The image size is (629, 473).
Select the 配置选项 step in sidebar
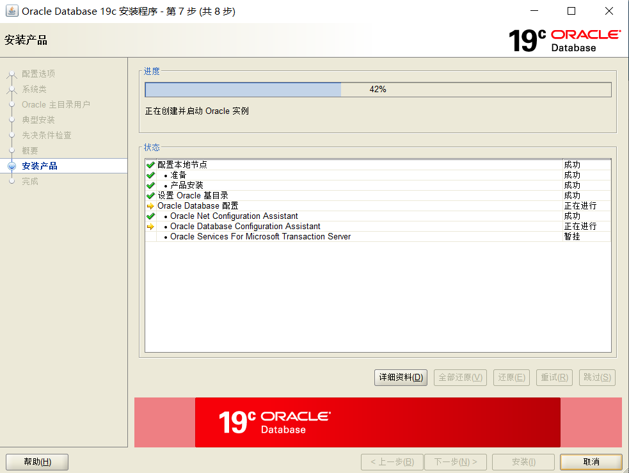coord(38,74)
